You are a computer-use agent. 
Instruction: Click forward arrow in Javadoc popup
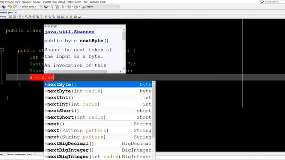pos(49,26)
